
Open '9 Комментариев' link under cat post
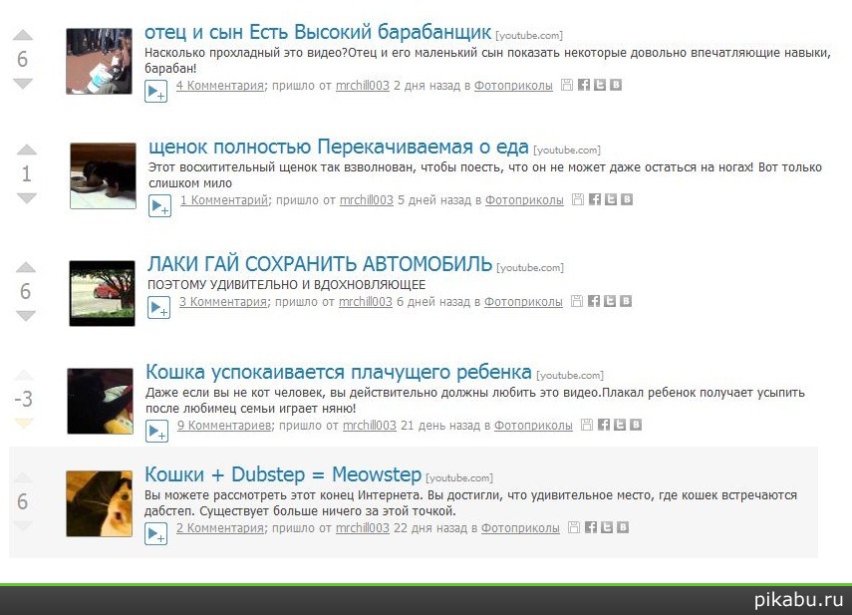(x=223, y=426)
